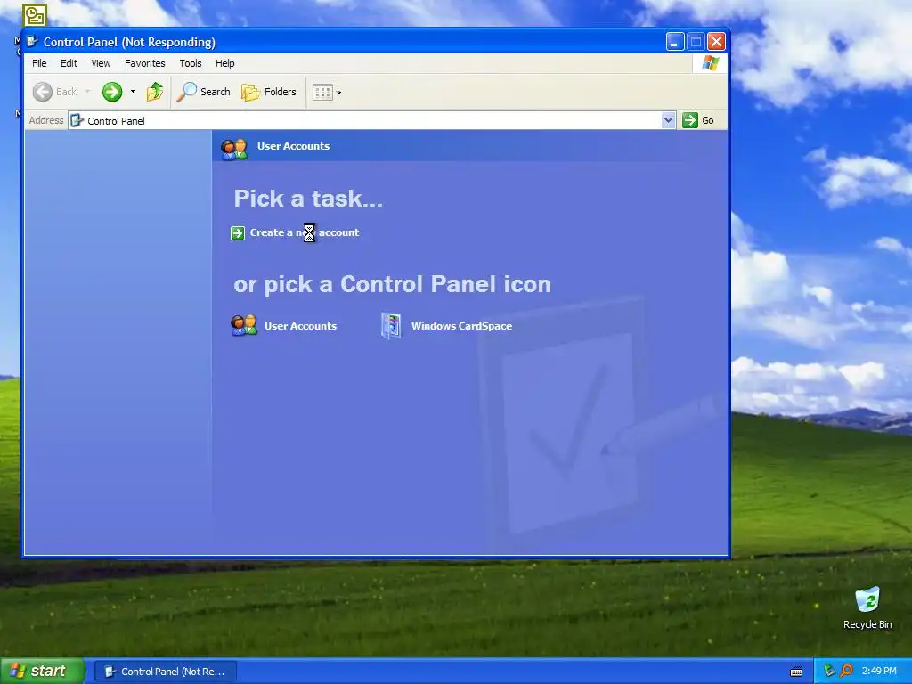The height and width of the screenshot is (684, 912).
Task: Expand the Back history dropdown arrow
Action: click(88, 92)
